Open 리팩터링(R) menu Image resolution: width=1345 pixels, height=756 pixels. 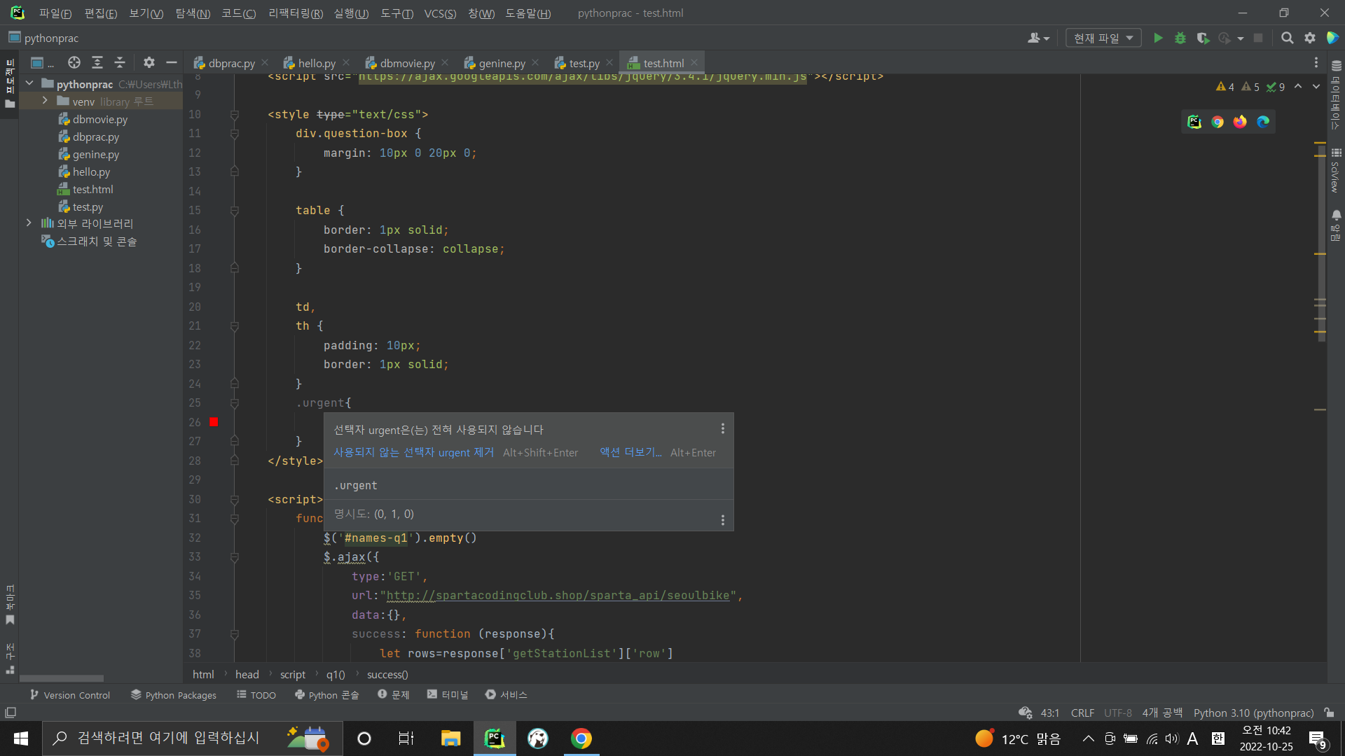coord(296,13)
